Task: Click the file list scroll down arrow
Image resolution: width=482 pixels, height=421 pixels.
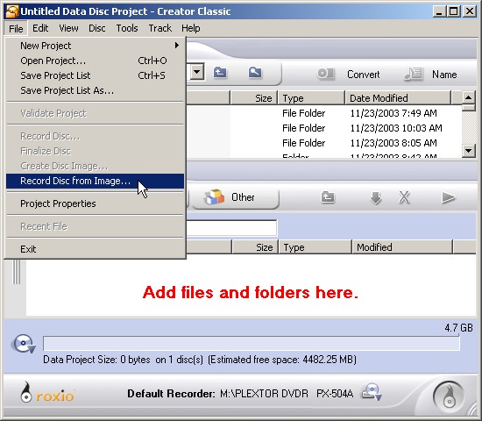Action: [469, 151]
